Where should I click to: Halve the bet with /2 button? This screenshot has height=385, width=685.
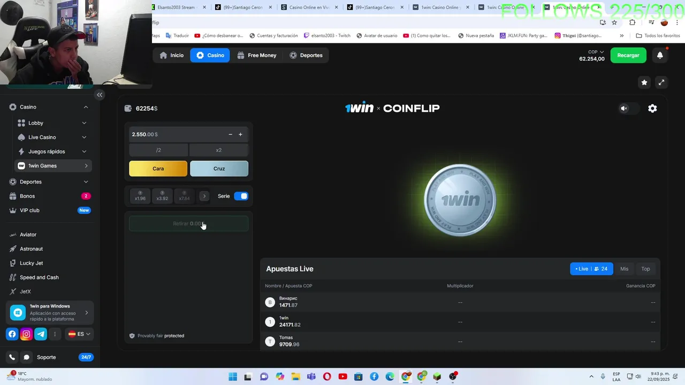pyautogui.click(x=158, y=150)
